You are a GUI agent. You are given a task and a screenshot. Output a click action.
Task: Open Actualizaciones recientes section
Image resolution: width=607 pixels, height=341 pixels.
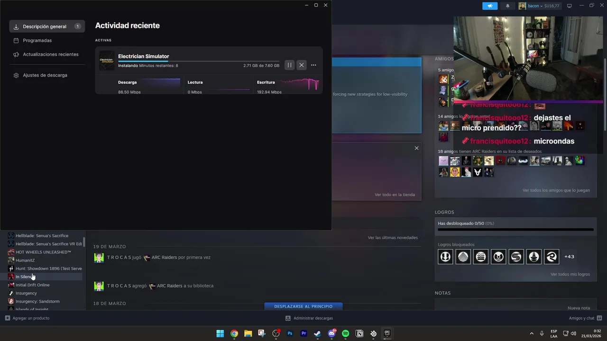pyautogui.click(x=47, y=54)
